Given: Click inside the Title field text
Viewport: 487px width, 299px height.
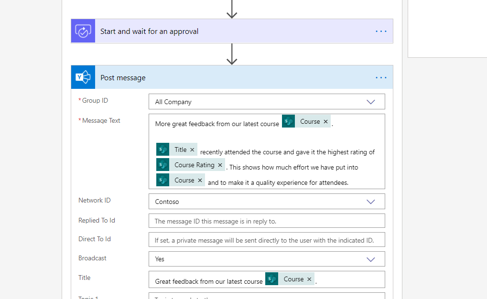Looking at the screenshot, I should pyautogui.click(x=208, y=281).
